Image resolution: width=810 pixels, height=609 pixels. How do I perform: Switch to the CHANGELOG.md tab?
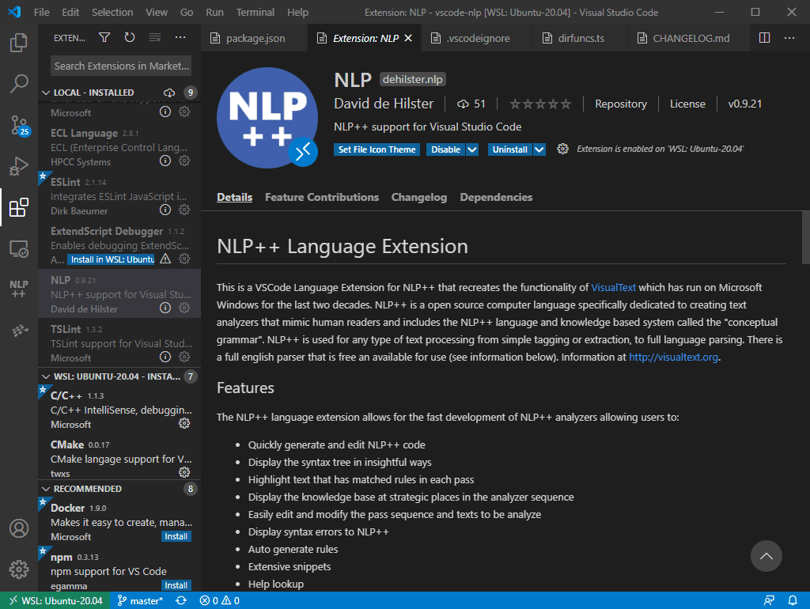tap(689, 38)
